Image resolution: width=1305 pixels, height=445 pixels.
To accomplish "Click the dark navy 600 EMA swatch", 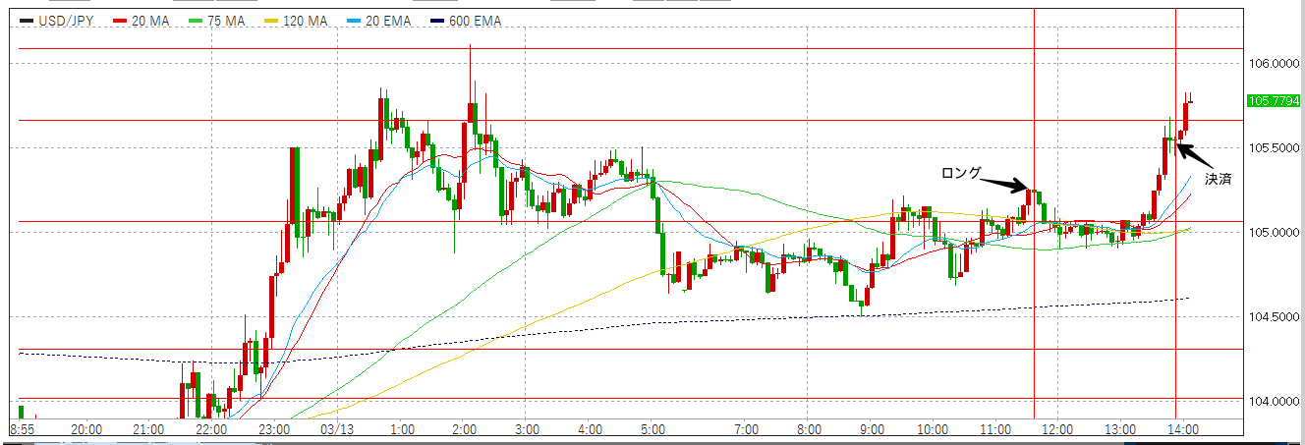I will [437, 21].
